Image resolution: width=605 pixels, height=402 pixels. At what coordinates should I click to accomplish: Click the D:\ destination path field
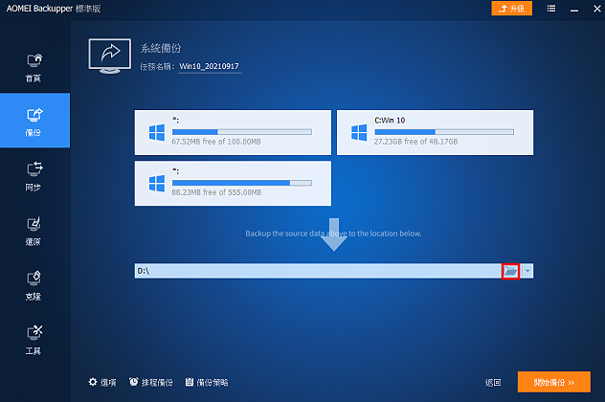click(318, 271)
